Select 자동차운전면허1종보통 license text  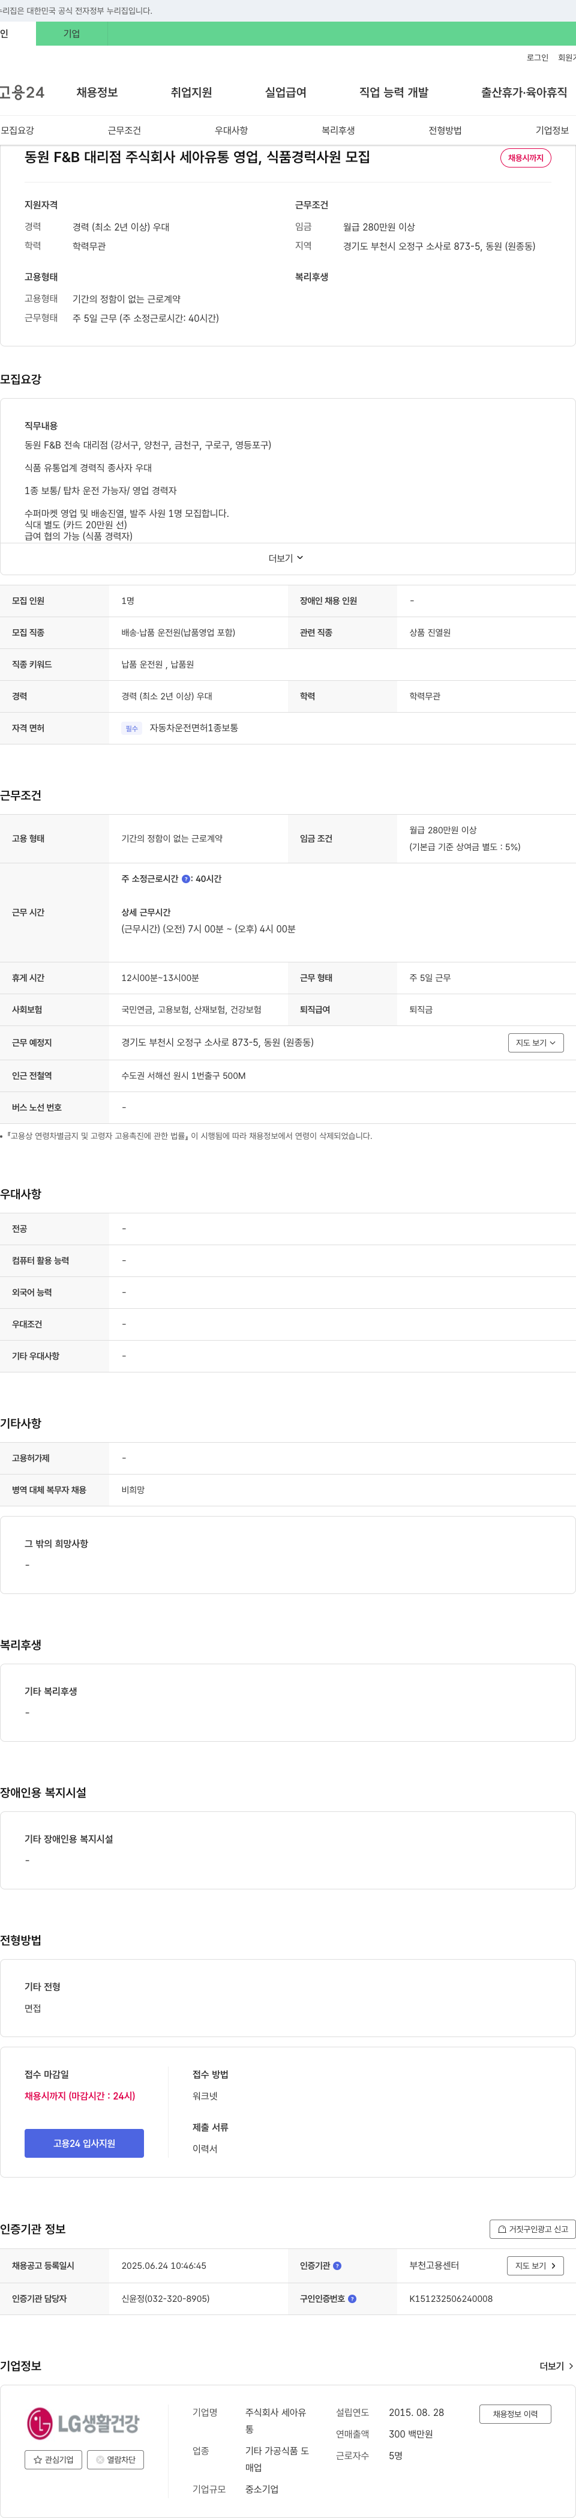[x=193, y=728]
